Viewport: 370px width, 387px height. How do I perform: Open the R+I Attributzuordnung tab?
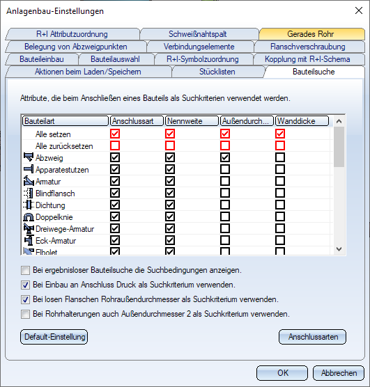(x=72, y=34)
